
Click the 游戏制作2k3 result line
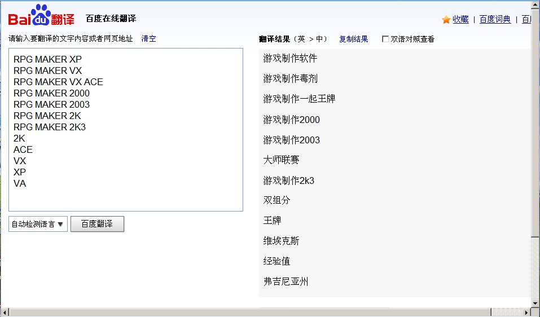click(x=288, y=180)
